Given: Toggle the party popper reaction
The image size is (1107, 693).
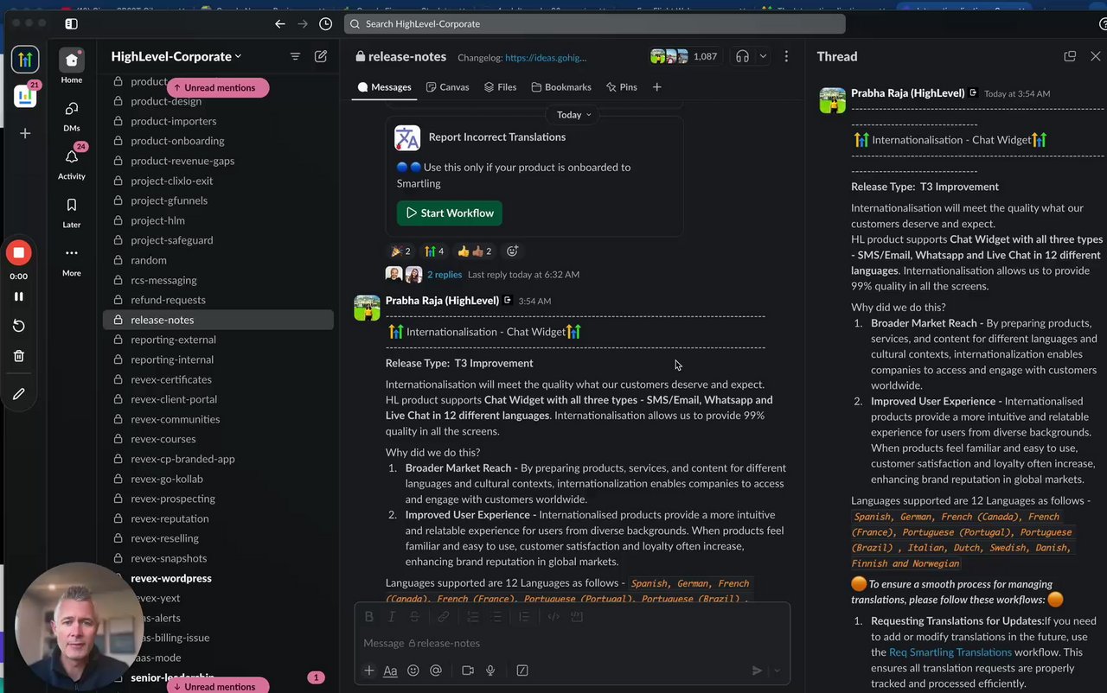Looking at the screenshot, I should tap(401, 251).
